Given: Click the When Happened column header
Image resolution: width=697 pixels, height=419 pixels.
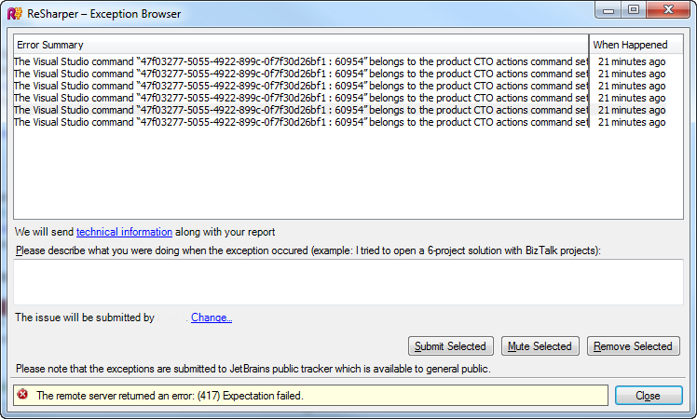Looking at the screenshot, I should [636, 45].
